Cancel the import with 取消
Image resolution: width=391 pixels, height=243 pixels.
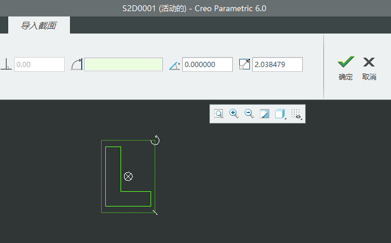pyautogui.click(x=369, y=68)
